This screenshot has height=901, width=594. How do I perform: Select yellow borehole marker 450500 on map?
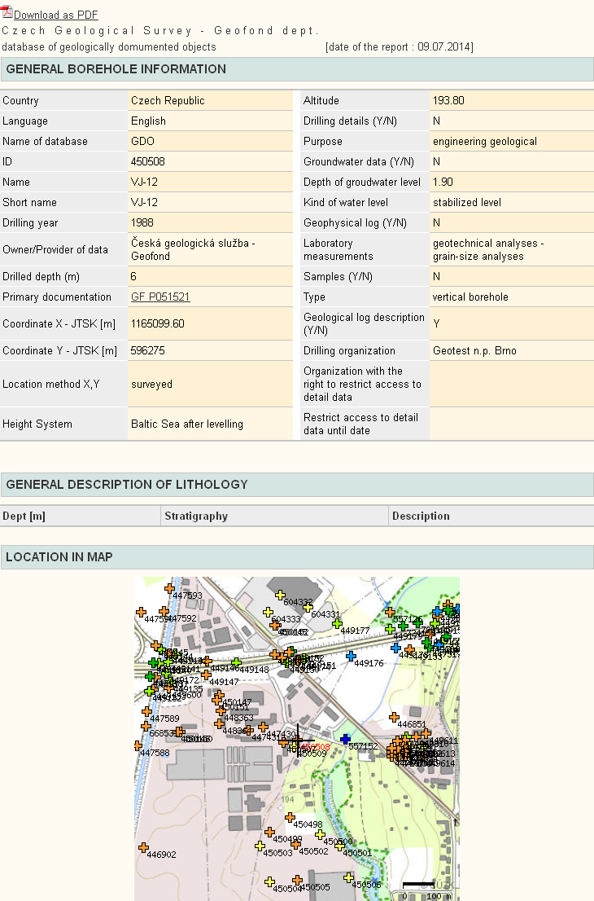coord(321,834)
